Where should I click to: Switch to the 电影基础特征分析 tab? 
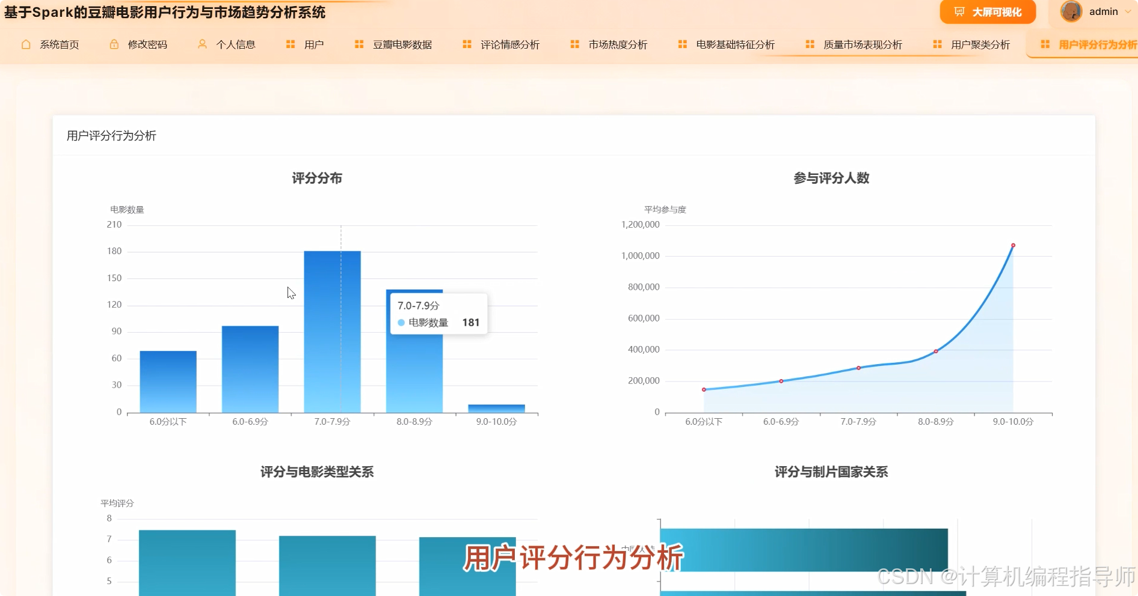click(x=735, y=44)
